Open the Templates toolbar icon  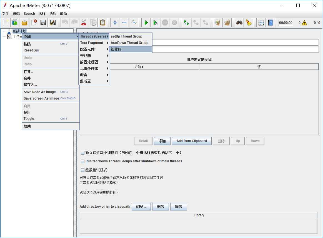point(15,23)
